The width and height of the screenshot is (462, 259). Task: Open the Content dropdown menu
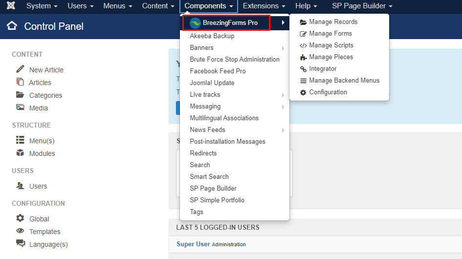[x=158, y=6]
